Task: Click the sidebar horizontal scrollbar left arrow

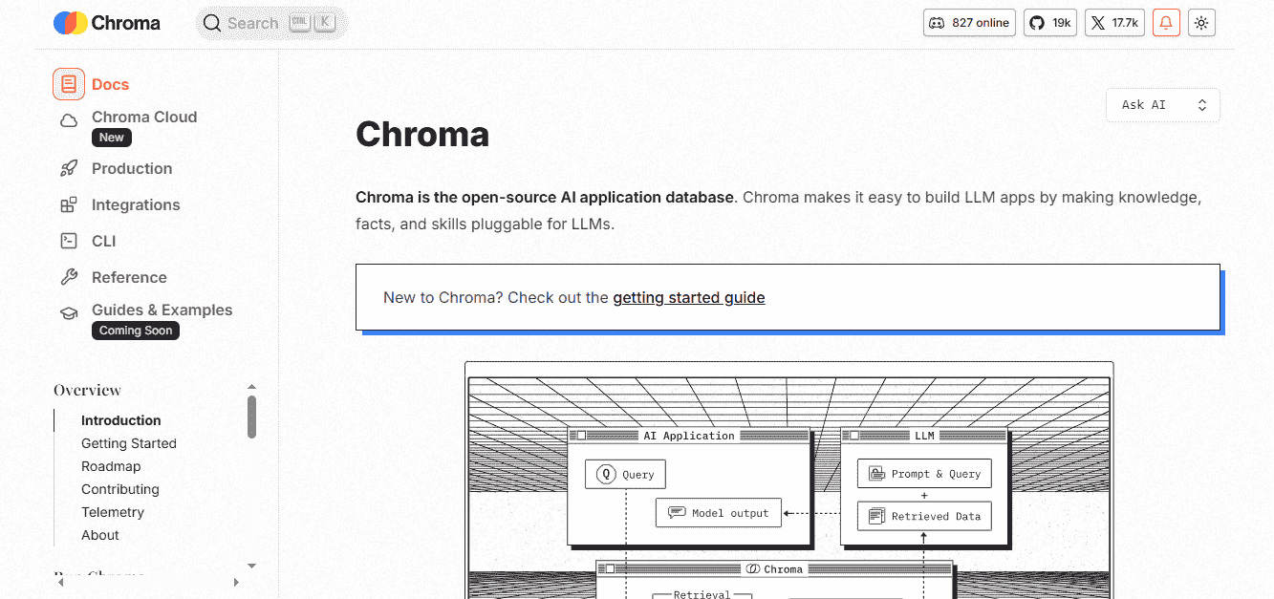Action: tap(60, 582)
